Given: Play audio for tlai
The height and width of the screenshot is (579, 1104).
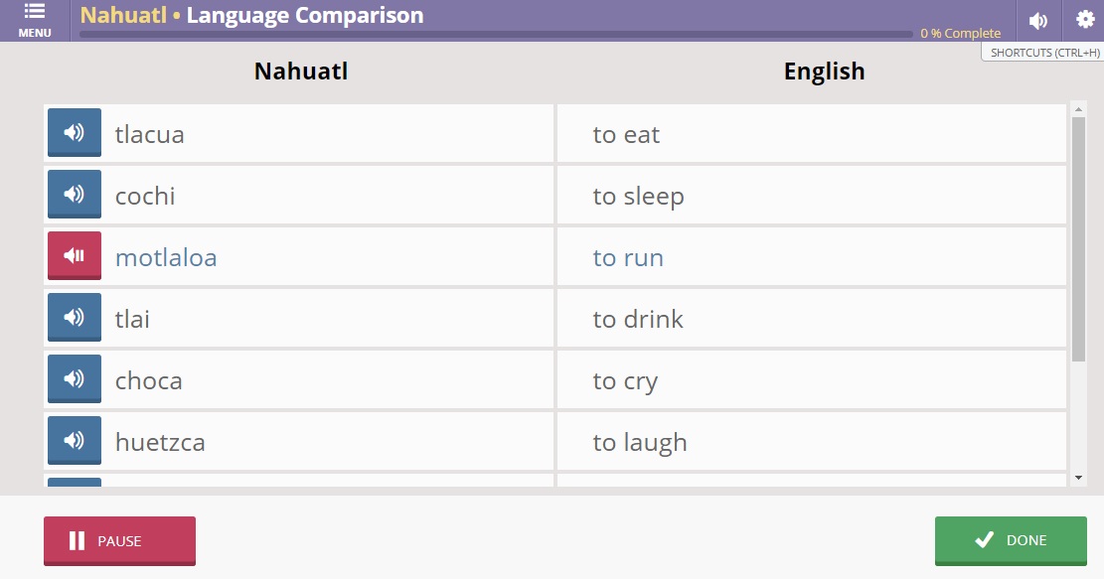Looking at the screenshot, I should (x=75, y=318).
